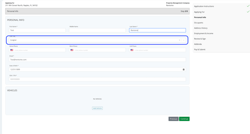Viewport: 250px width, 134px height.
Task: Expand the 'I am the' Cosigner dropdown arrow
Action: coord(184,40)
